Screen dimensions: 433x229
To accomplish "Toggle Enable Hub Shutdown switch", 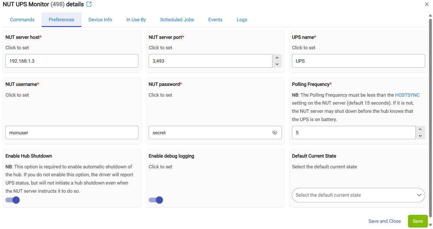I will (x=12, y=200).
